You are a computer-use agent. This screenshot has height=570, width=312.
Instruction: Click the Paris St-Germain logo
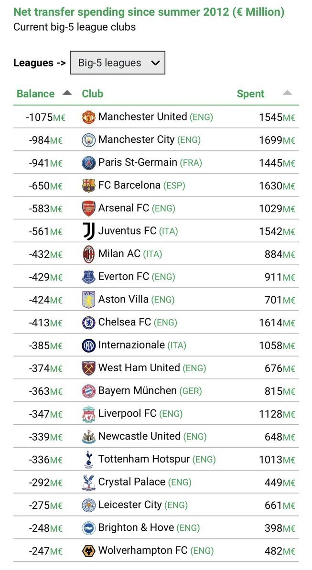coord(89,163)
